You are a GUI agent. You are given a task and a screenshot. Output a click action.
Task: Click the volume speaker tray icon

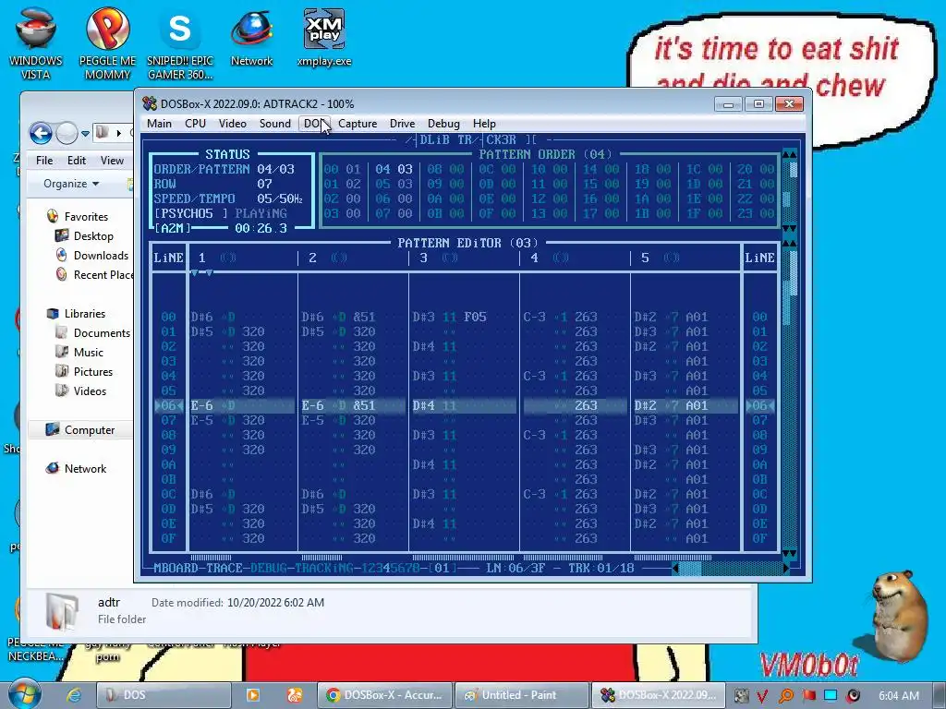(x=853, y=695)
